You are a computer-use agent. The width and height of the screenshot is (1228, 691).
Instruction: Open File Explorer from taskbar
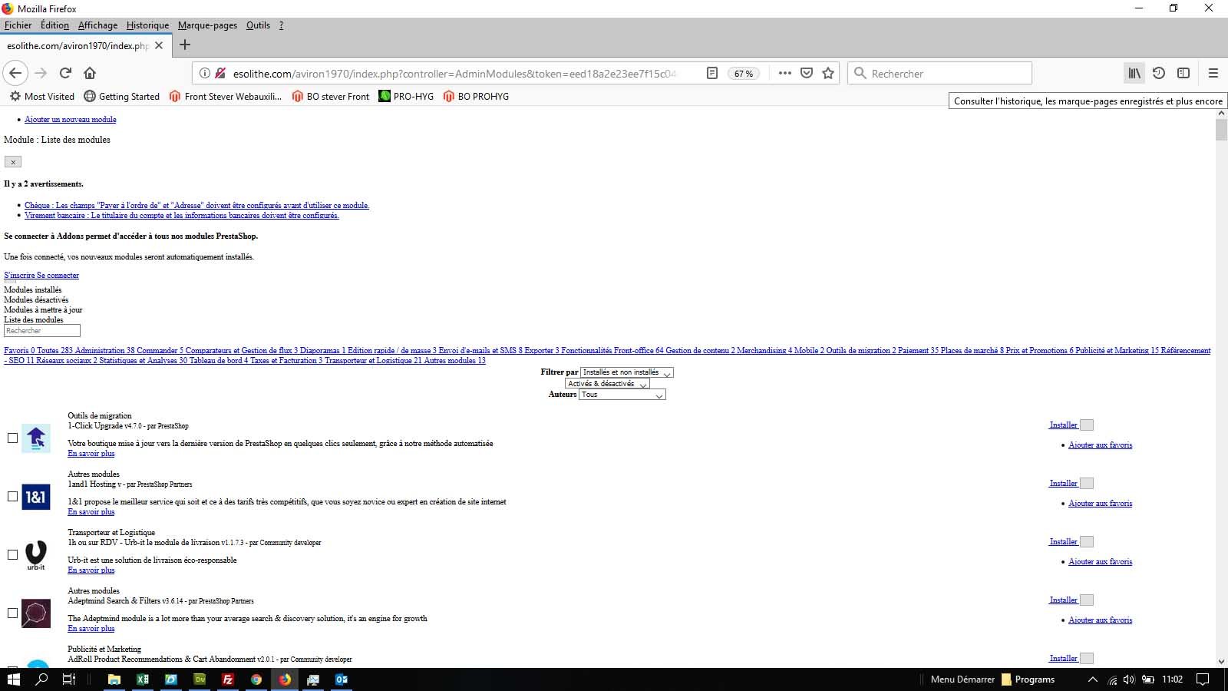tap(114, 679)
